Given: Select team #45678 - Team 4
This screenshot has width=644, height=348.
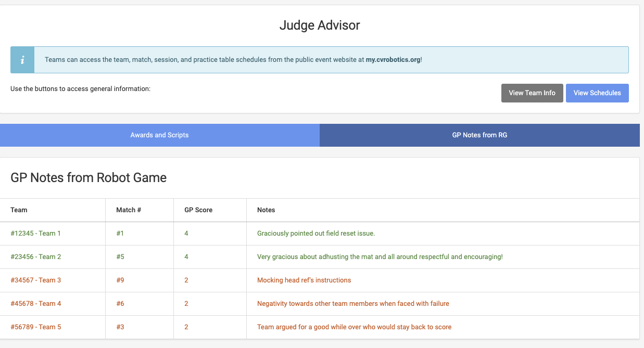Looking at the screenshot, I should 36,304.
